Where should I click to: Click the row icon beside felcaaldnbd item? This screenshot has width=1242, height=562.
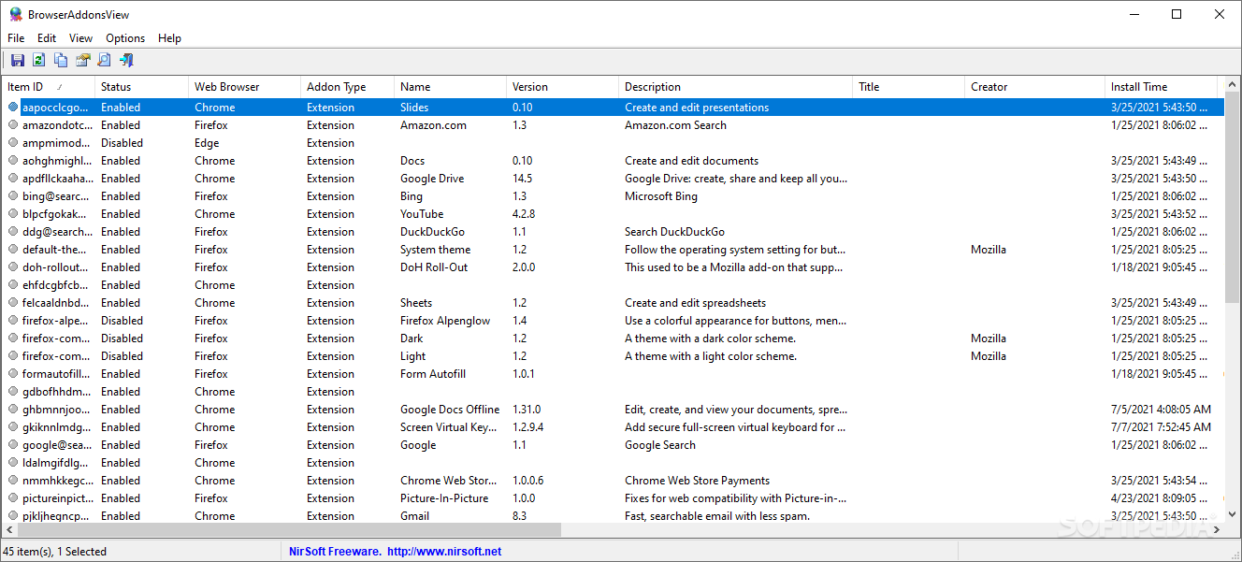13,303
